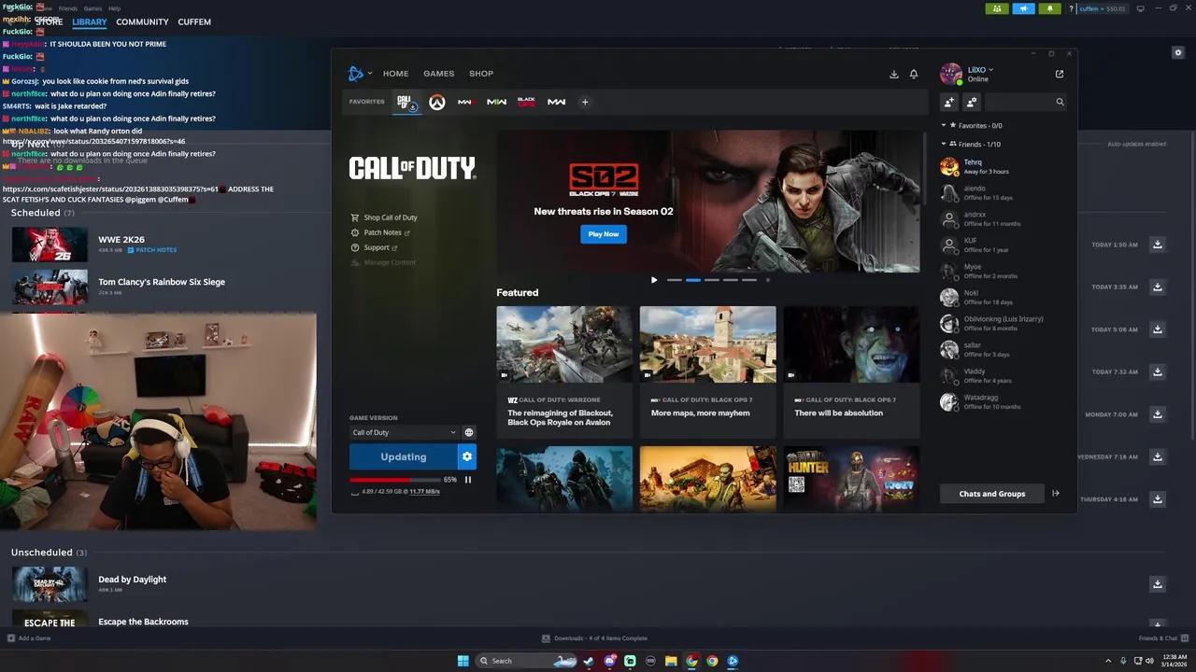Select Overwatch icon in favorites bar

tap(436, 102)
